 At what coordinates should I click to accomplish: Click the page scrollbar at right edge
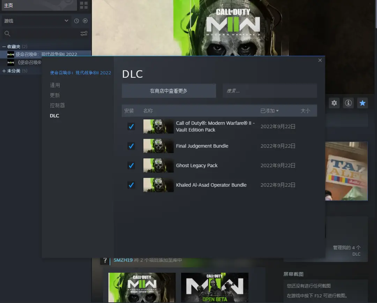pyautogui.click(x=376, y=14)
